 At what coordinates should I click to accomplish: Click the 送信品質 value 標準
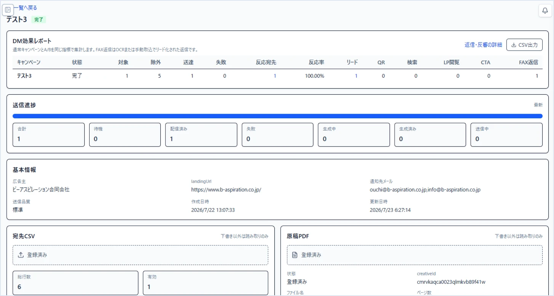(x=18, y=210)
